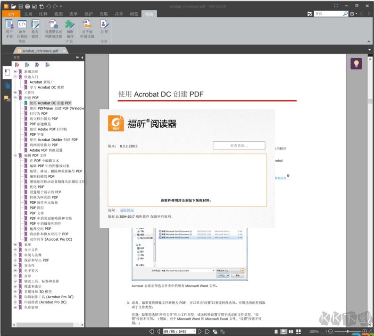The width and height of the screenshot is (374, 336).
Task: Expand the 合并文件 bookmark node
Action: tap(15, 250)
